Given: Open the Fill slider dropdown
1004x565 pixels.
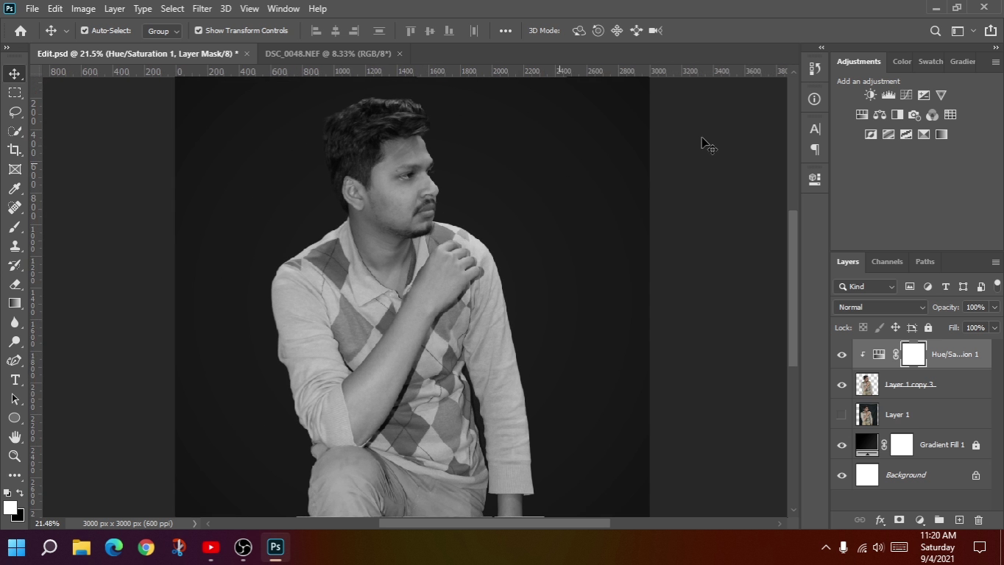Looking at the screenshot, I should click(994, 327).
